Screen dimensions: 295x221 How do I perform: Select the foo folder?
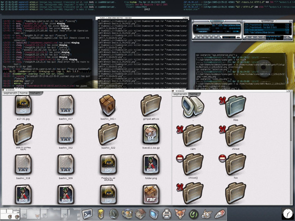click(x=236, y=164)
